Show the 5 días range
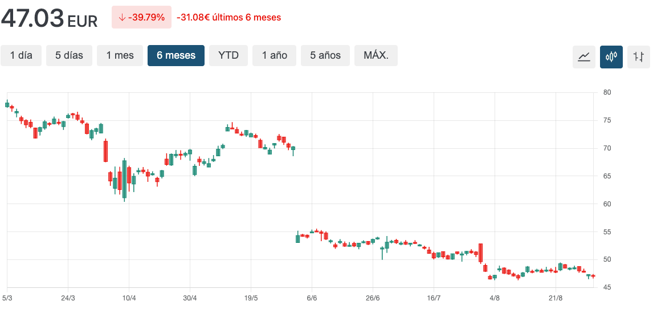The height and width of the screenshot is (309, 653). click(69, 55)
